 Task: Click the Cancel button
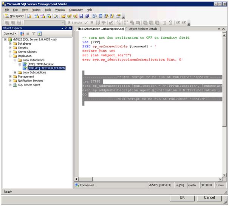(209, 198)
